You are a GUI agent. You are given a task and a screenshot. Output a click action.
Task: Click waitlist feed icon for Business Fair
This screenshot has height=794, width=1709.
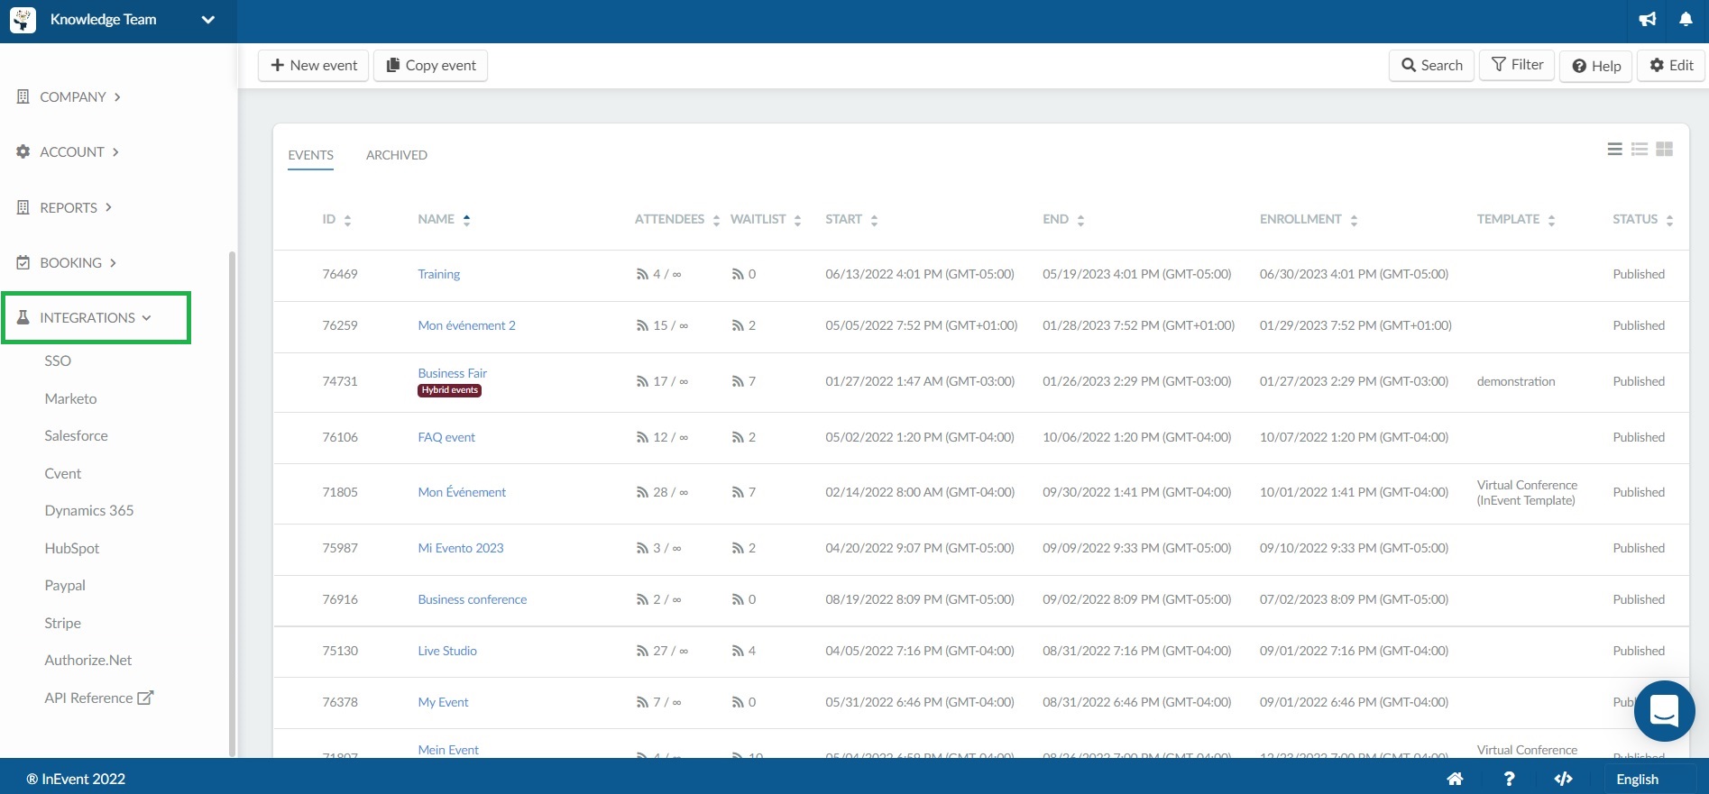738,381
